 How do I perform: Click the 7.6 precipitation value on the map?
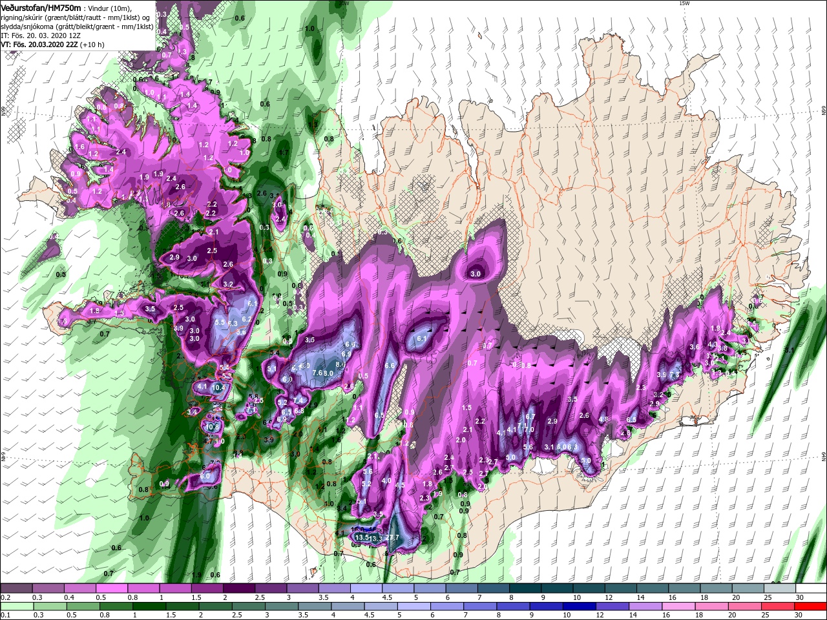tap(317, 373)
